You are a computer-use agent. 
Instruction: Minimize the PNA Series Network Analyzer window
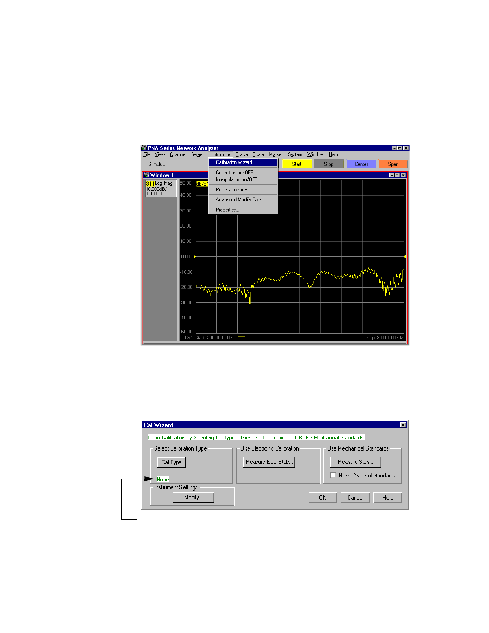pyautogui.click(x=394, y=148)
